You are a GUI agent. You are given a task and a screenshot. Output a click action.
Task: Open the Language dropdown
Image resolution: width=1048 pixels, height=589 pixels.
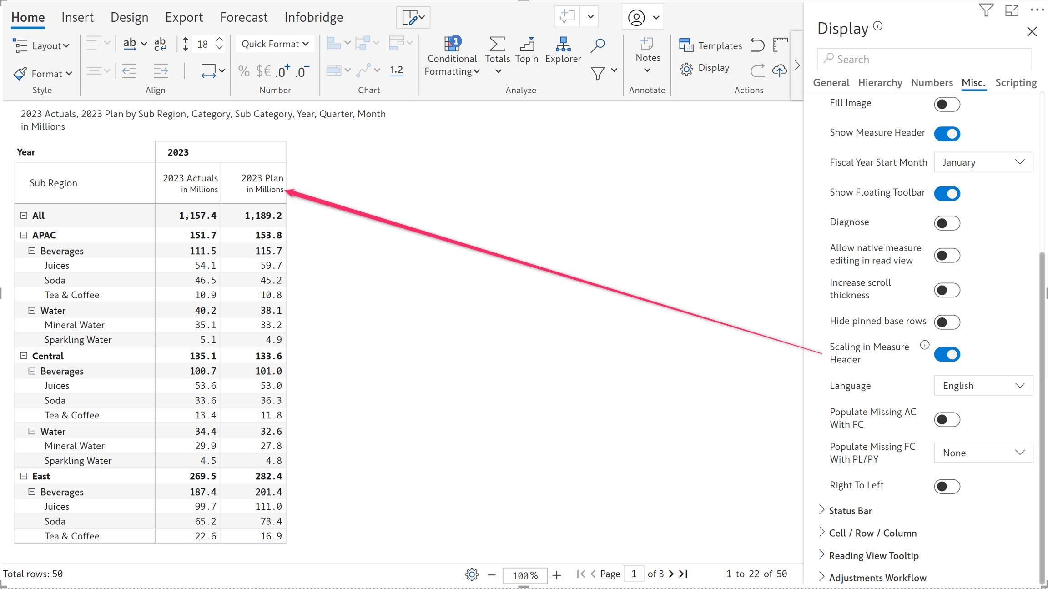click(x=983, y=386)
